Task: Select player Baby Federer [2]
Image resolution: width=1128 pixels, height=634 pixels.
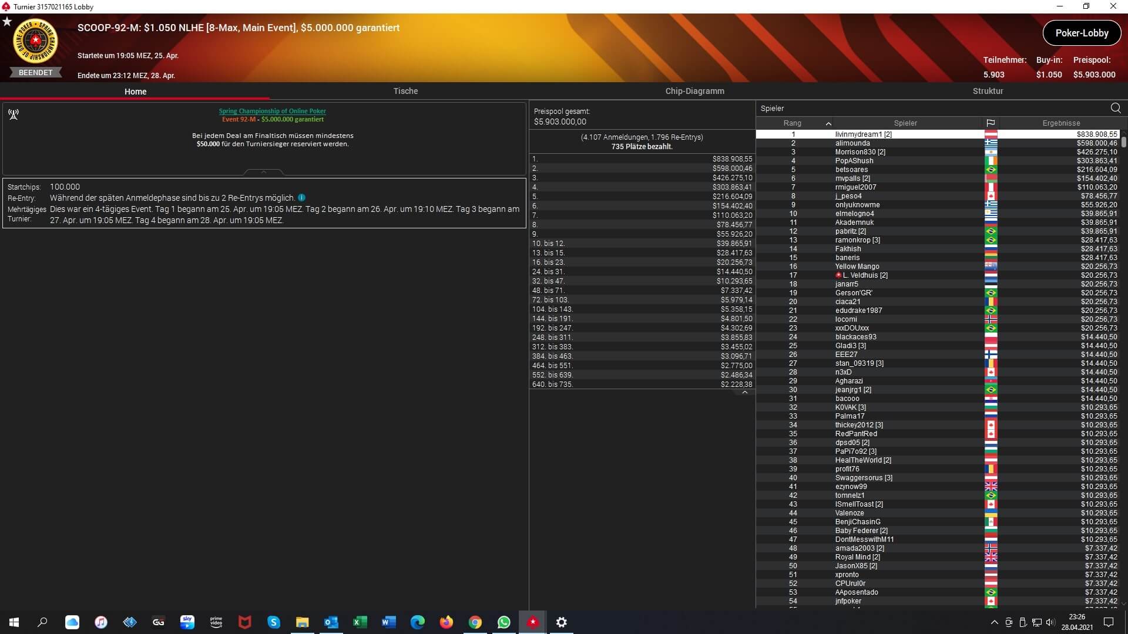Action: pos(938,531)
